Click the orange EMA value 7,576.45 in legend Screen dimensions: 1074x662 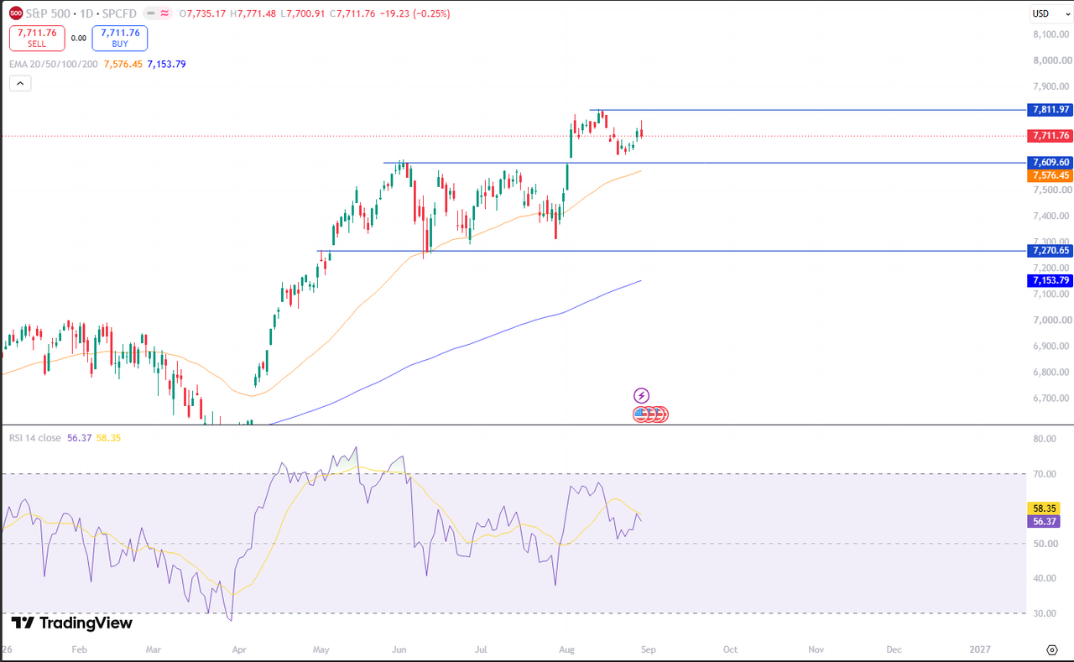123,64
